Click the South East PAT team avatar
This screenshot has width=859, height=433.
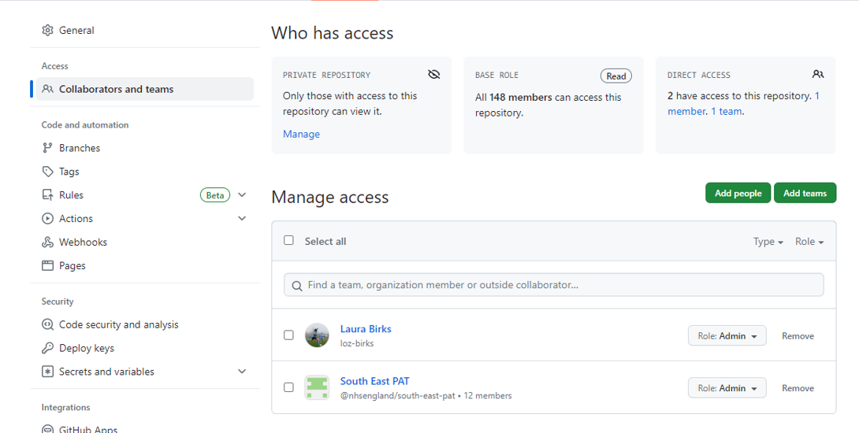tap(317, 387)
